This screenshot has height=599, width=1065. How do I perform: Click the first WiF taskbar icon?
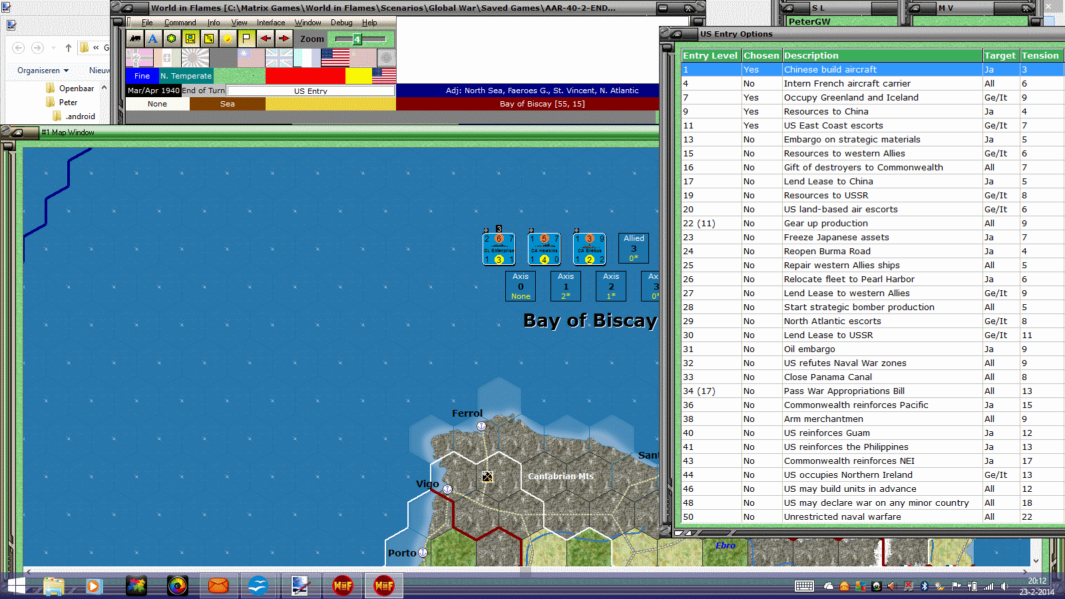point(343,586)
